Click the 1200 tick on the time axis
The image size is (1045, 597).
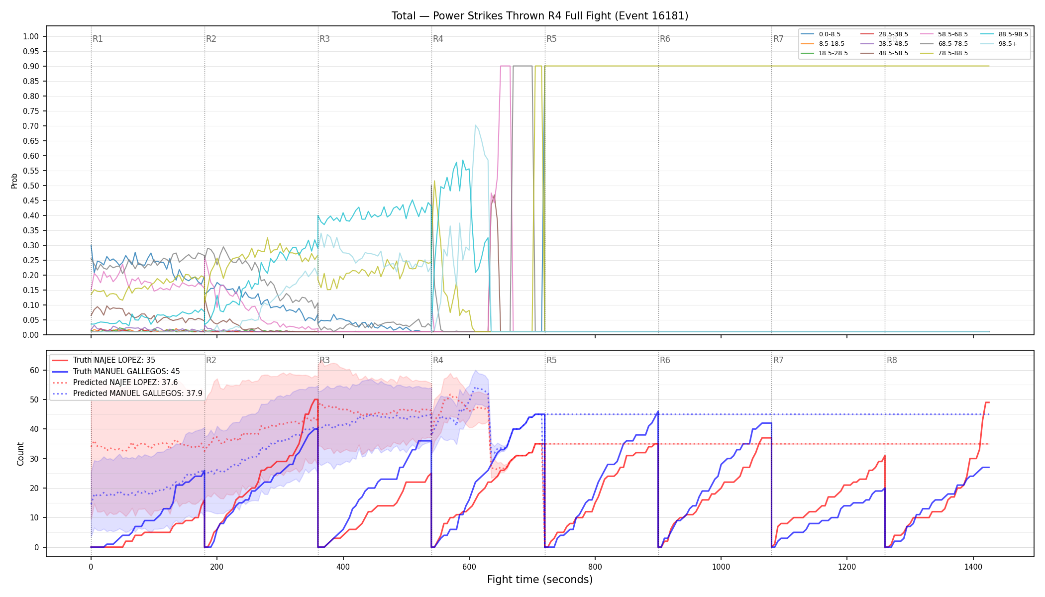tap(847, 566)
